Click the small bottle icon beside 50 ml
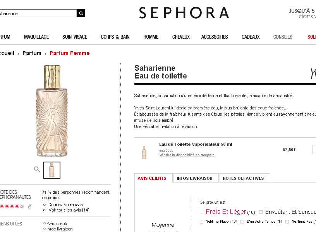 (x=144, y=152)
